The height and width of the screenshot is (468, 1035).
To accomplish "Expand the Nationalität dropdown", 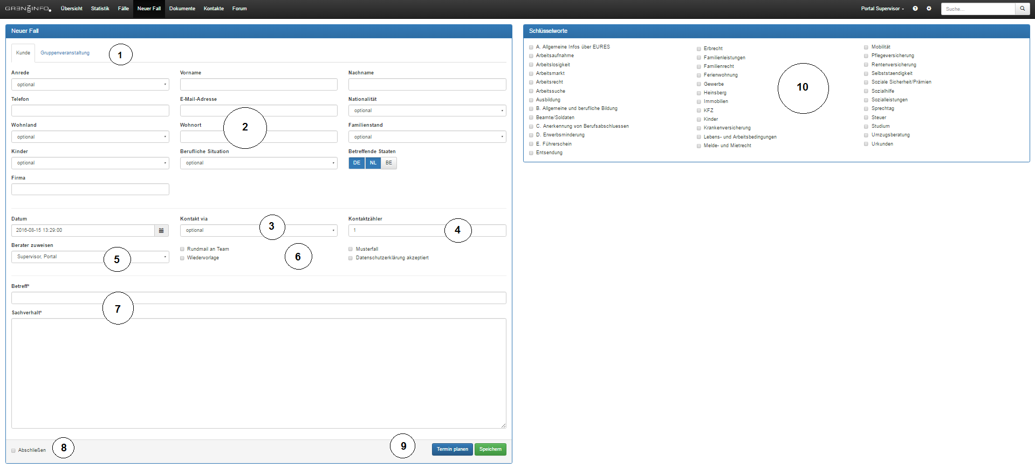I will [427, 111].
